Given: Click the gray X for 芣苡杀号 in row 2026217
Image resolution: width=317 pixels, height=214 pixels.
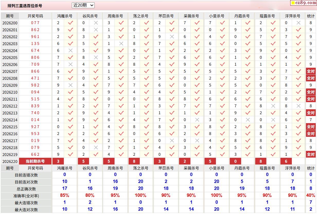Looking at the screenshot, I should coord(172,141).
